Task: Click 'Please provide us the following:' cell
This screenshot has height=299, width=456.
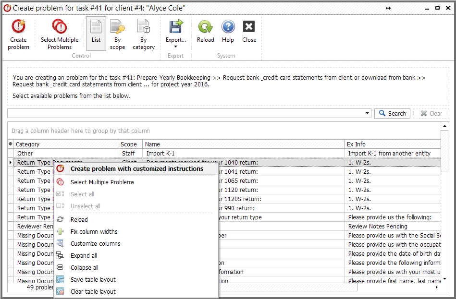Action: pos(393,217)
